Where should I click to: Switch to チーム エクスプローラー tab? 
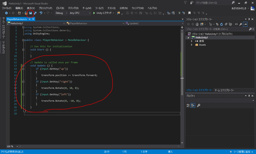pyautogui.click(x=224, y=90)
